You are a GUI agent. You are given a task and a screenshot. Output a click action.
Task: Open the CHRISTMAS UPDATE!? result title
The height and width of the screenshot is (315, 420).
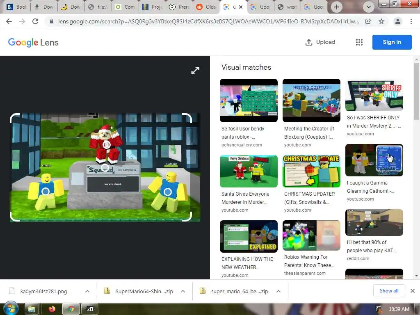[310, 198]
